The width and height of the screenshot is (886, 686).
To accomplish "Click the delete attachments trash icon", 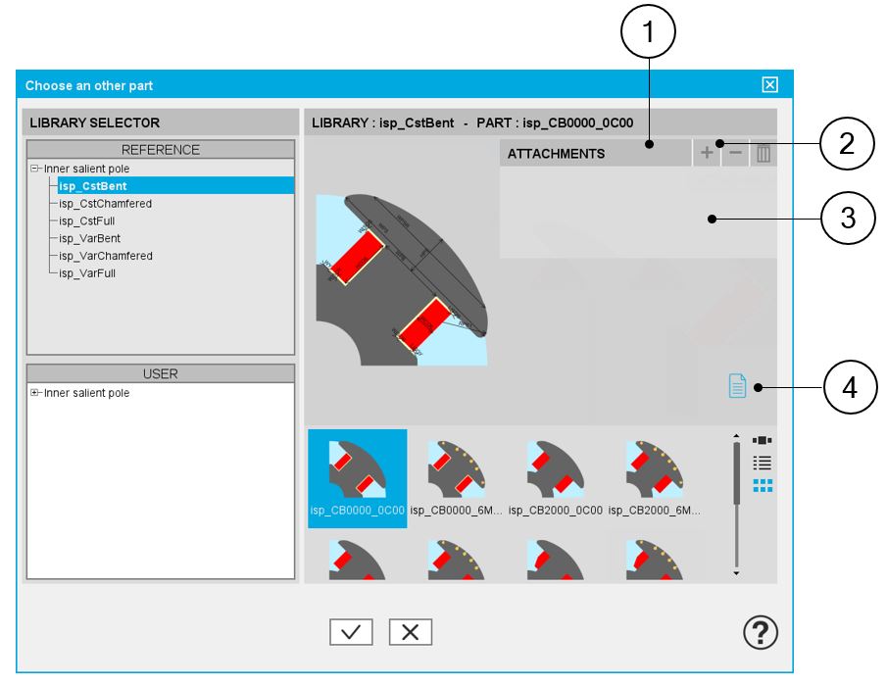I will [x=763, y=154].
